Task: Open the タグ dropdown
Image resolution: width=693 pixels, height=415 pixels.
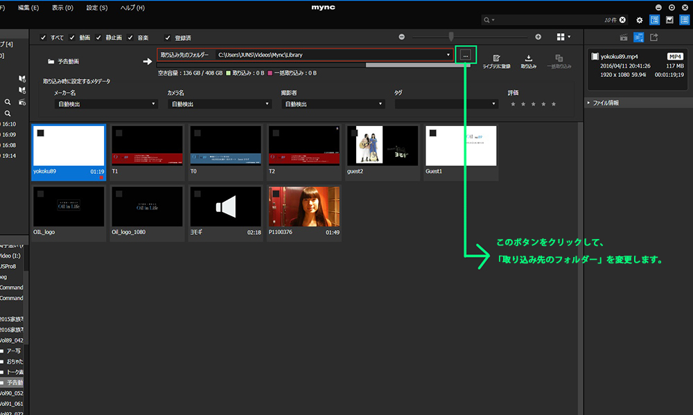Action: (446, 104)
